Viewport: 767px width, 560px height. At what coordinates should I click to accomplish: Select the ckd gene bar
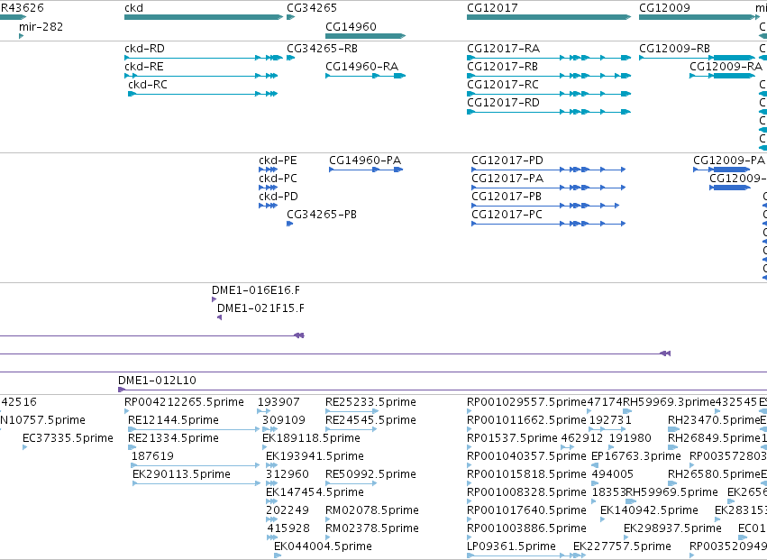[204, 17]
